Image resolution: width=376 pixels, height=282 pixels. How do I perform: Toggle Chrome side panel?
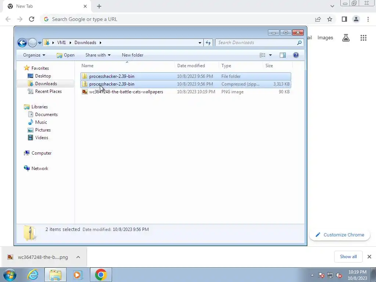[x=344, y=19]
